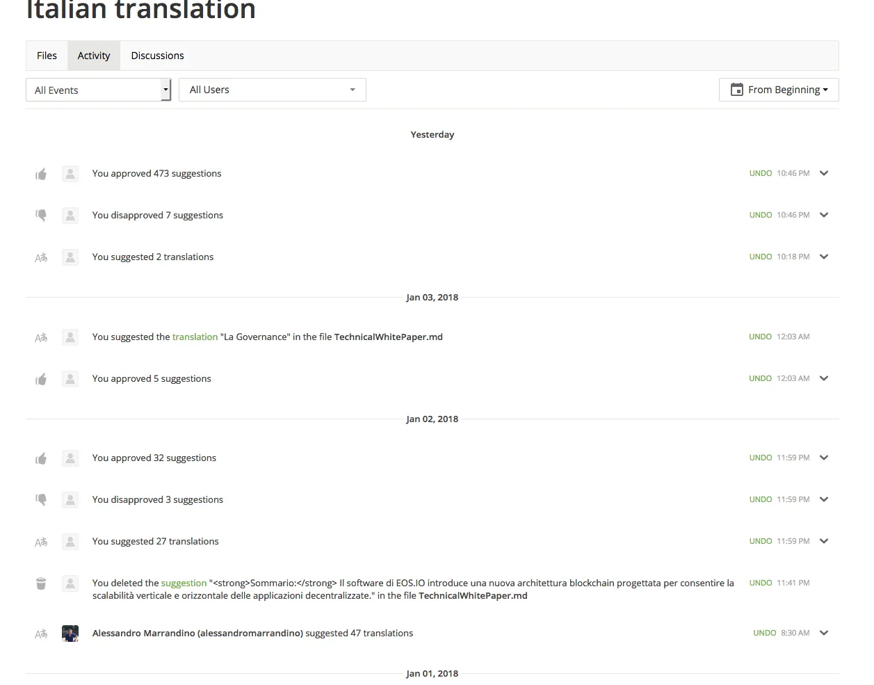Click thumbs-up icon beside approved 473 suggestions
874x685 pixels.
(x=41, y=174)
